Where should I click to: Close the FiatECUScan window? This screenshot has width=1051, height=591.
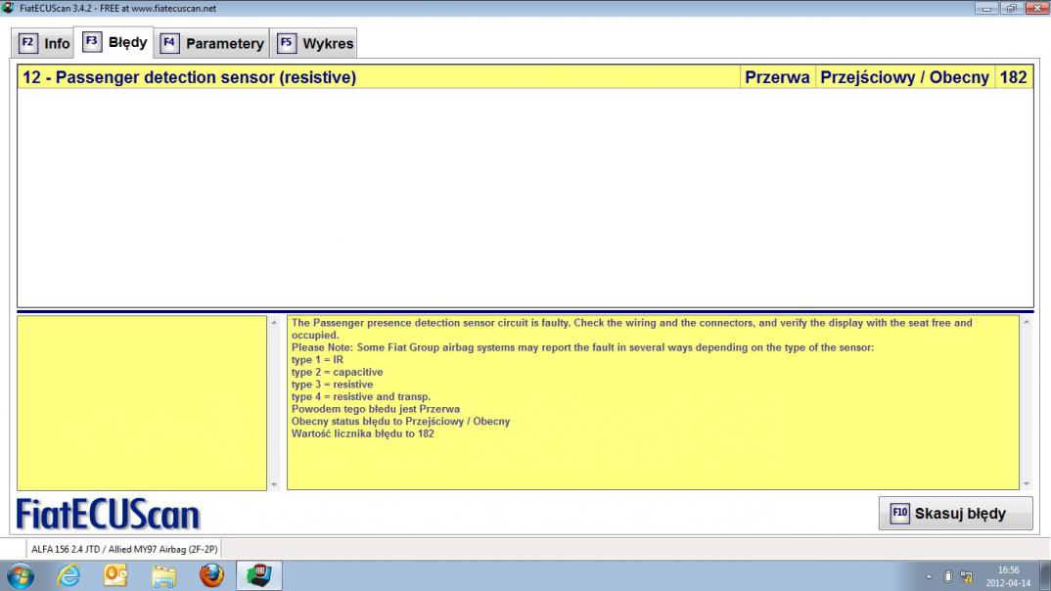pos(1036,8)
